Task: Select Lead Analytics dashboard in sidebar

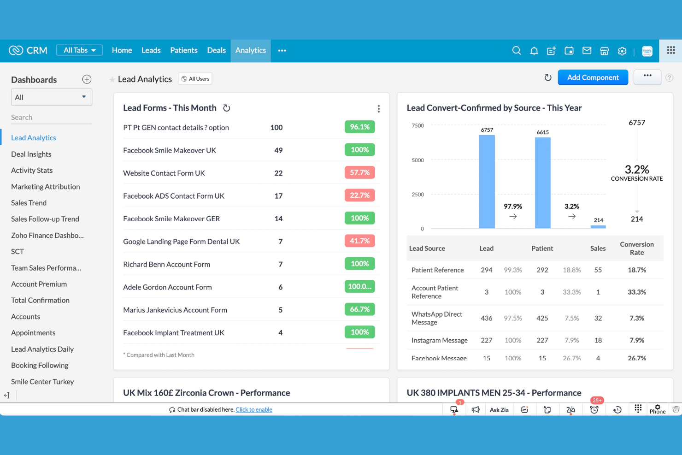Action: pos(34,138)
